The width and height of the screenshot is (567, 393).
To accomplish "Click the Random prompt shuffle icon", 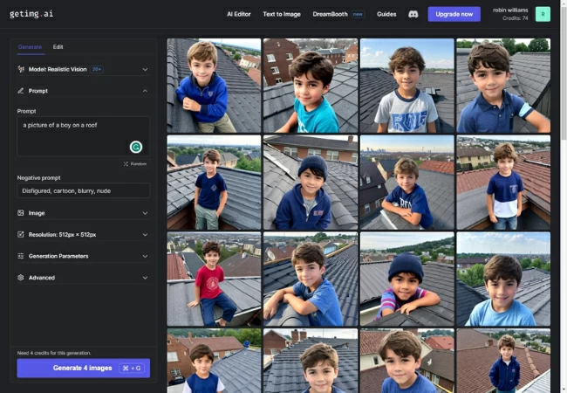I will click(x=126, y=163).
